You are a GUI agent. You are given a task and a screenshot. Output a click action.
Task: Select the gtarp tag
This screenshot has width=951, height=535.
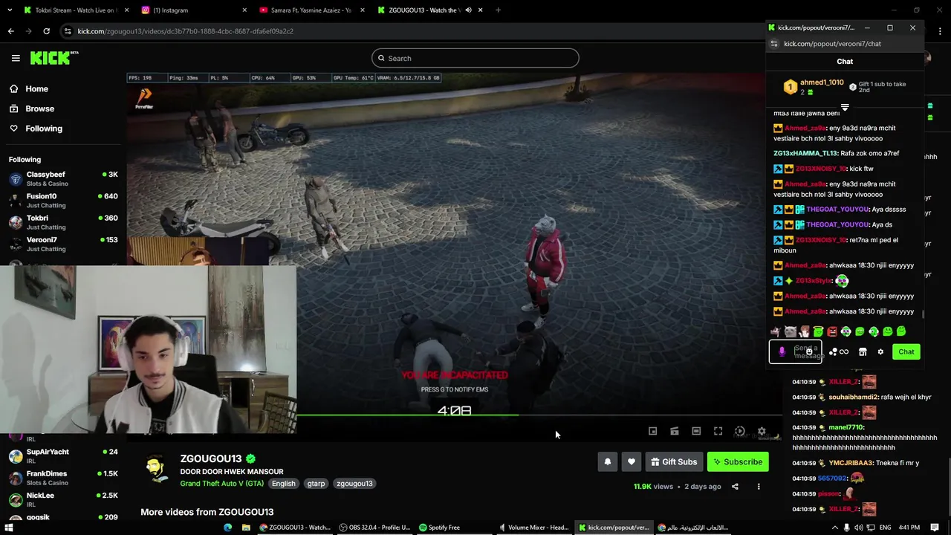point(316,483)
